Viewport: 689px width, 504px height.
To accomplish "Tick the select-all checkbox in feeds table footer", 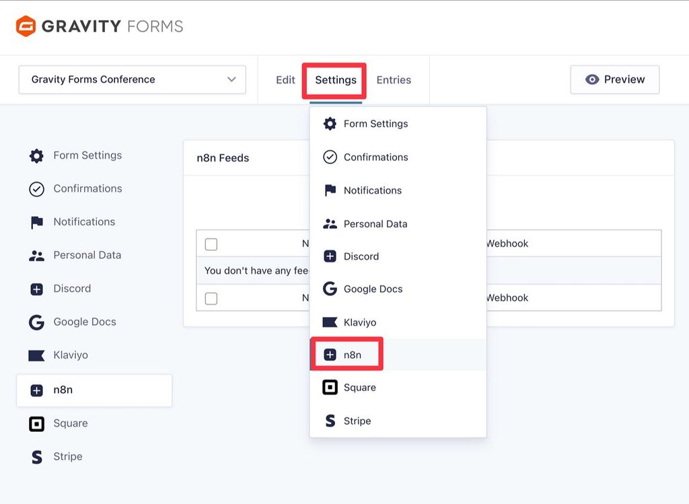I will click(211, 299).
